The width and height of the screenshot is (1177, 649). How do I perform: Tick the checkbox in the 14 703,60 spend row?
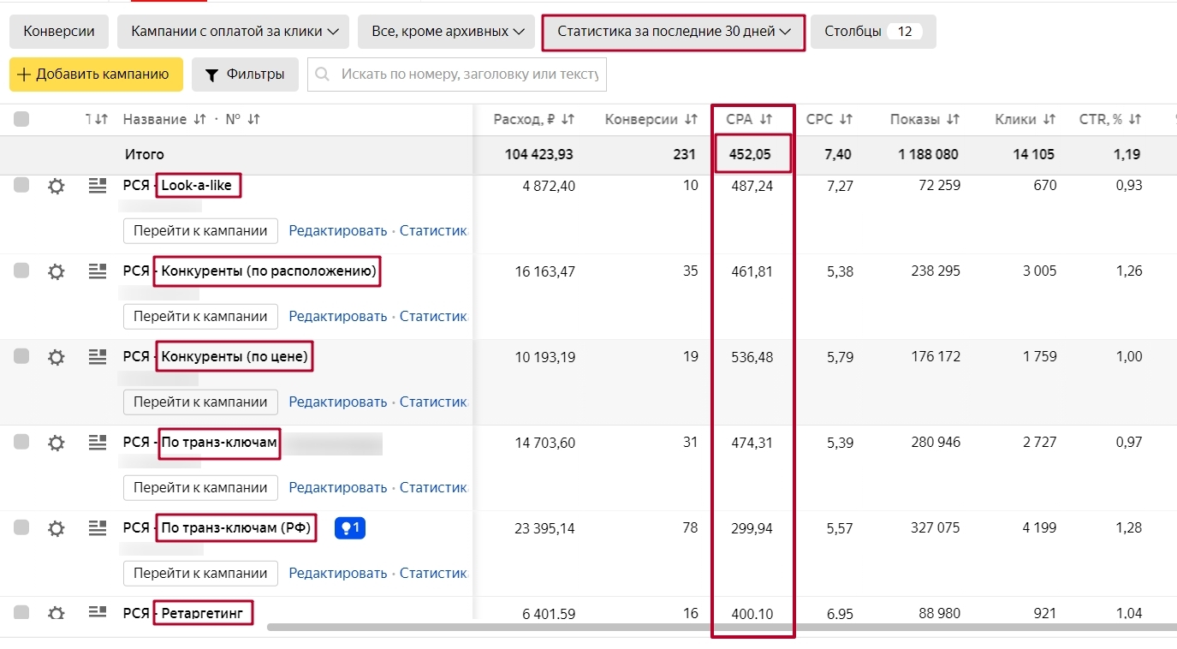(x=21, y=442)
